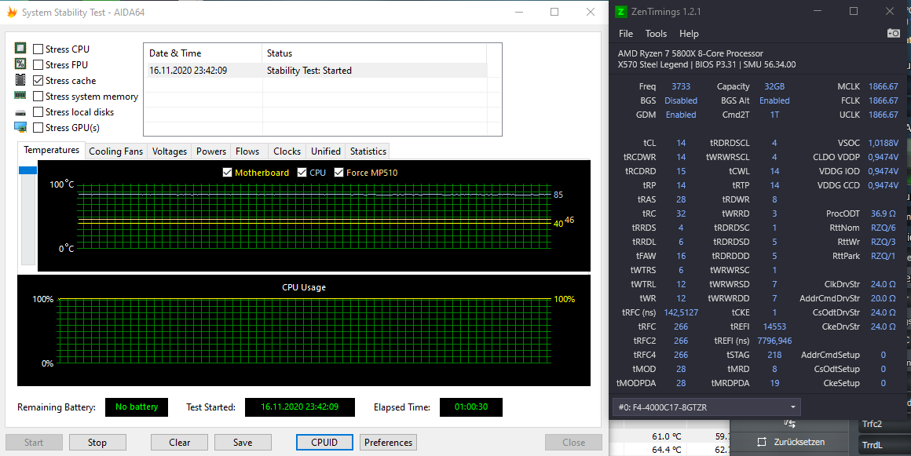This screenshot has height=456, width=911.
Task: Click the tSTAG value 218
Action: (x=774, y=355)
